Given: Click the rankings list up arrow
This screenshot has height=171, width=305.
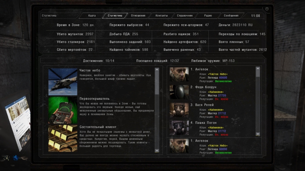Looking at the screenshot, I should coord(258,68).
